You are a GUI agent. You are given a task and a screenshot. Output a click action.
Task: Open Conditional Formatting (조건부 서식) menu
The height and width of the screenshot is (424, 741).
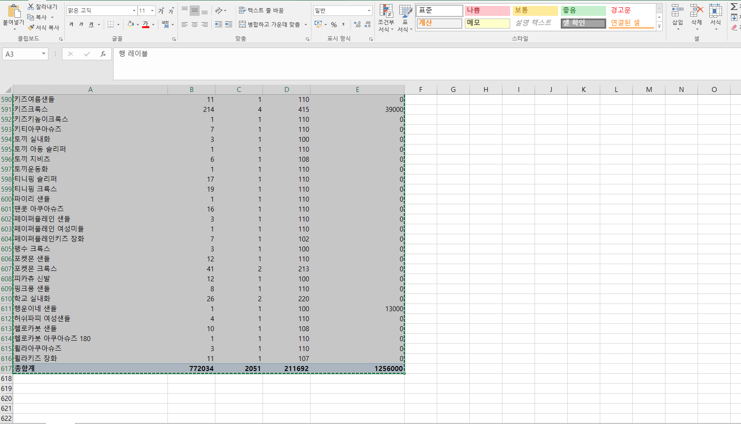tap(386, 18)
